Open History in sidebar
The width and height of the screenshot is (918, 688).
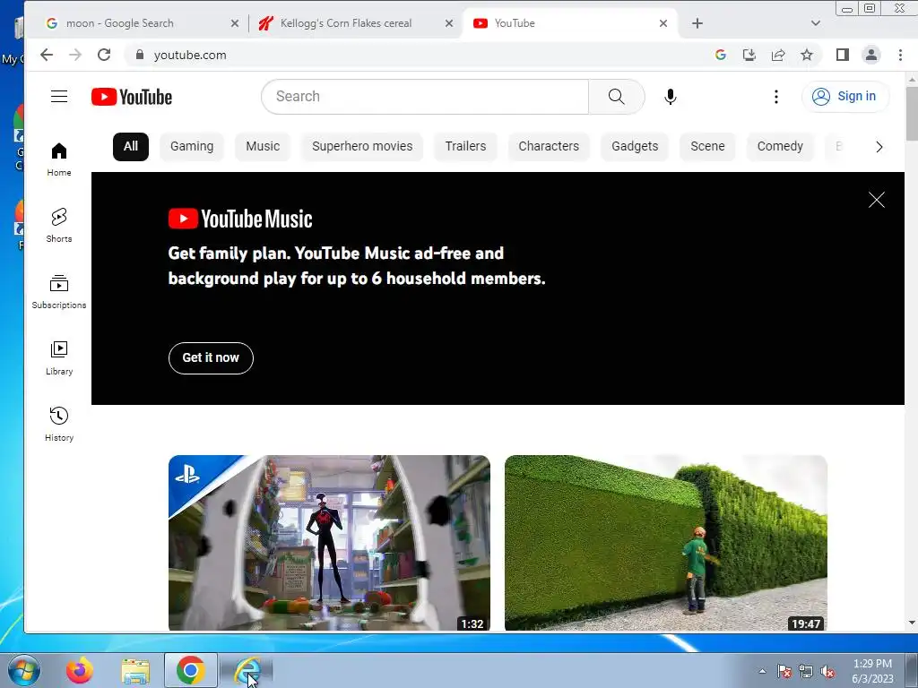click(x=59, y=424)
